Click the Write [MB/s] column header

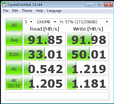point(88,29)
